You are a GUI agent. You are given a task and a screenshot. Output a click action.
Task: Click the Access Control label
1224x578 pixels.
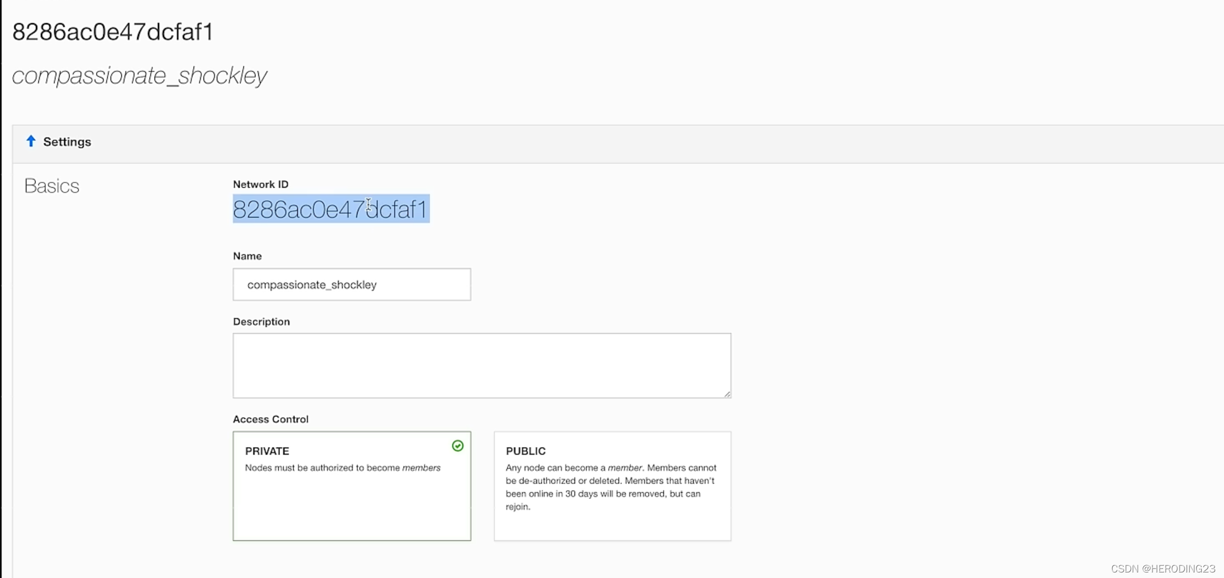pyautogui.click(x=271, y=419)
